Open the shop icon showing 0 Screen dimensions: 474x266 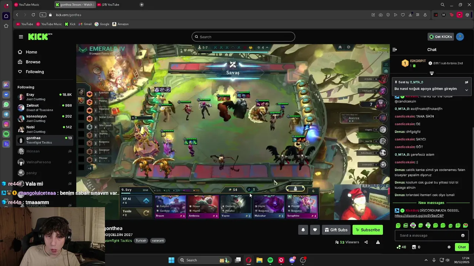(416, 247)
